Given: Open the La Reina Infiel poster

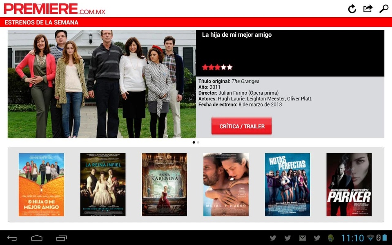Looking at the screenshot, I should (103, 185).
